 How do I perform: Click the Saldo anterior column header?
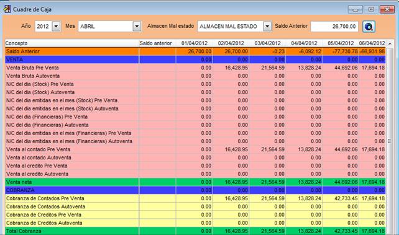click(x=157, y=43)
